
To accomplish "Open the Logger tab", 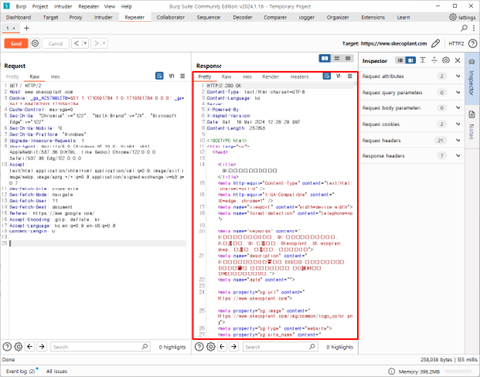I will click(x=306, y=17).
